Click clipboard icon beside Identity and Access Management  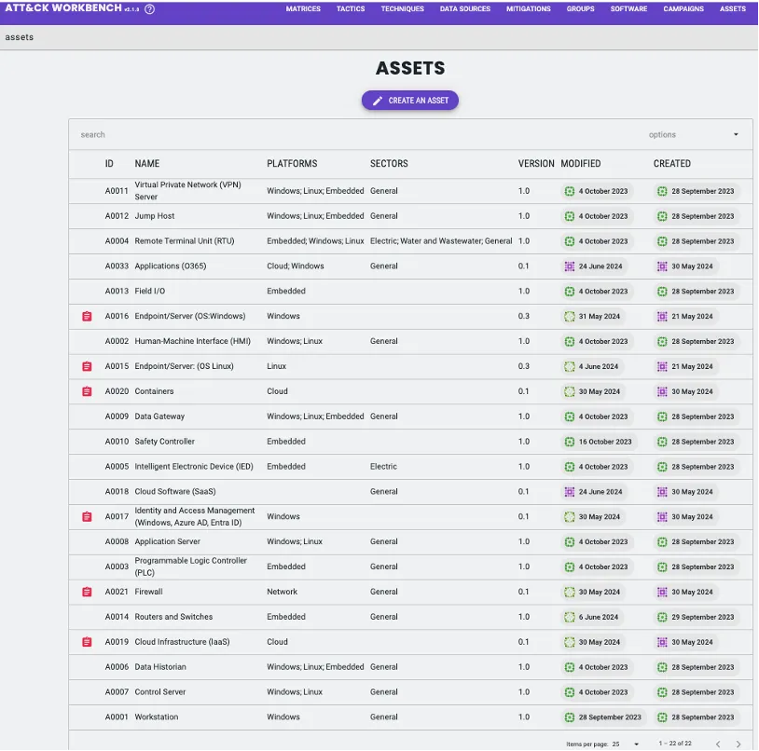click(x=87, y=517)
